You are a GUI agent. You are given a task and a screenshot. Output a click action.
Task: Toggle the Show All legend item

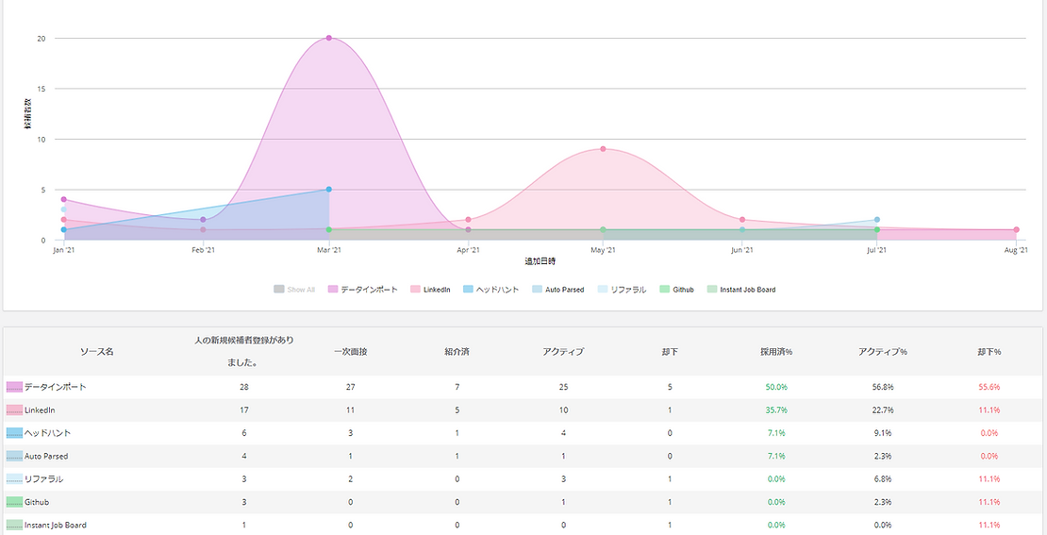[294, 290]
